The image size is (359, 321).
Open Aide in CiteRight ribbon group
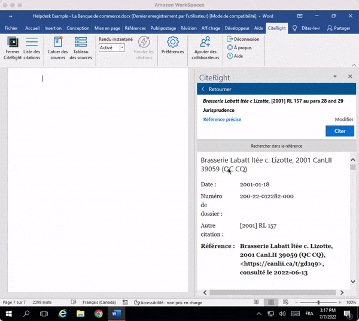point(235,56)
